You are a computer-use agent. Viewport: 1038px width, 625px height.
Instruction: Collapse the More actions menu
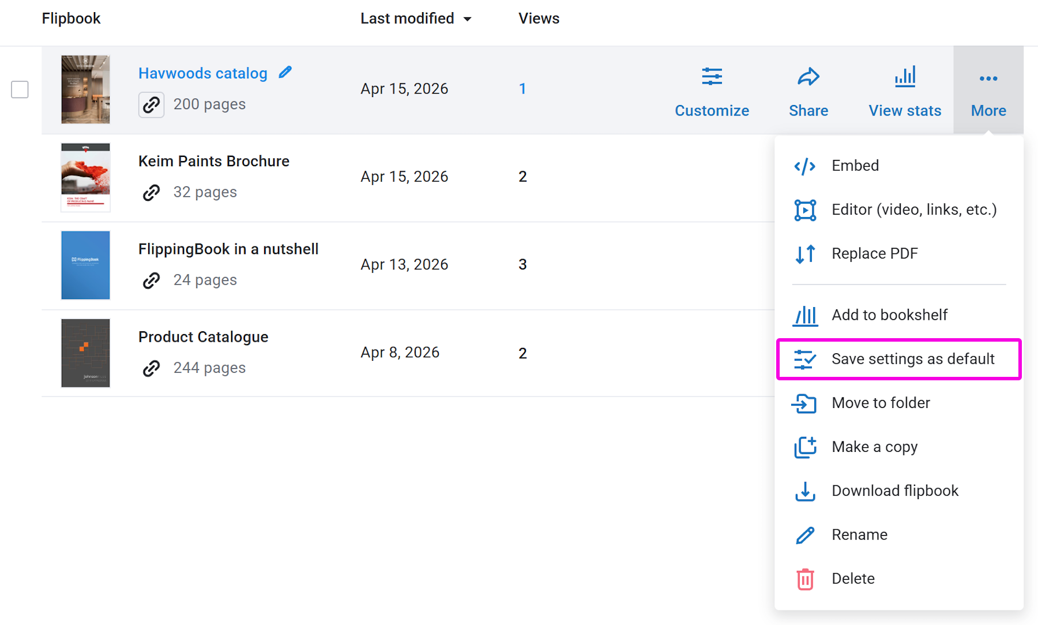[988, 90]
